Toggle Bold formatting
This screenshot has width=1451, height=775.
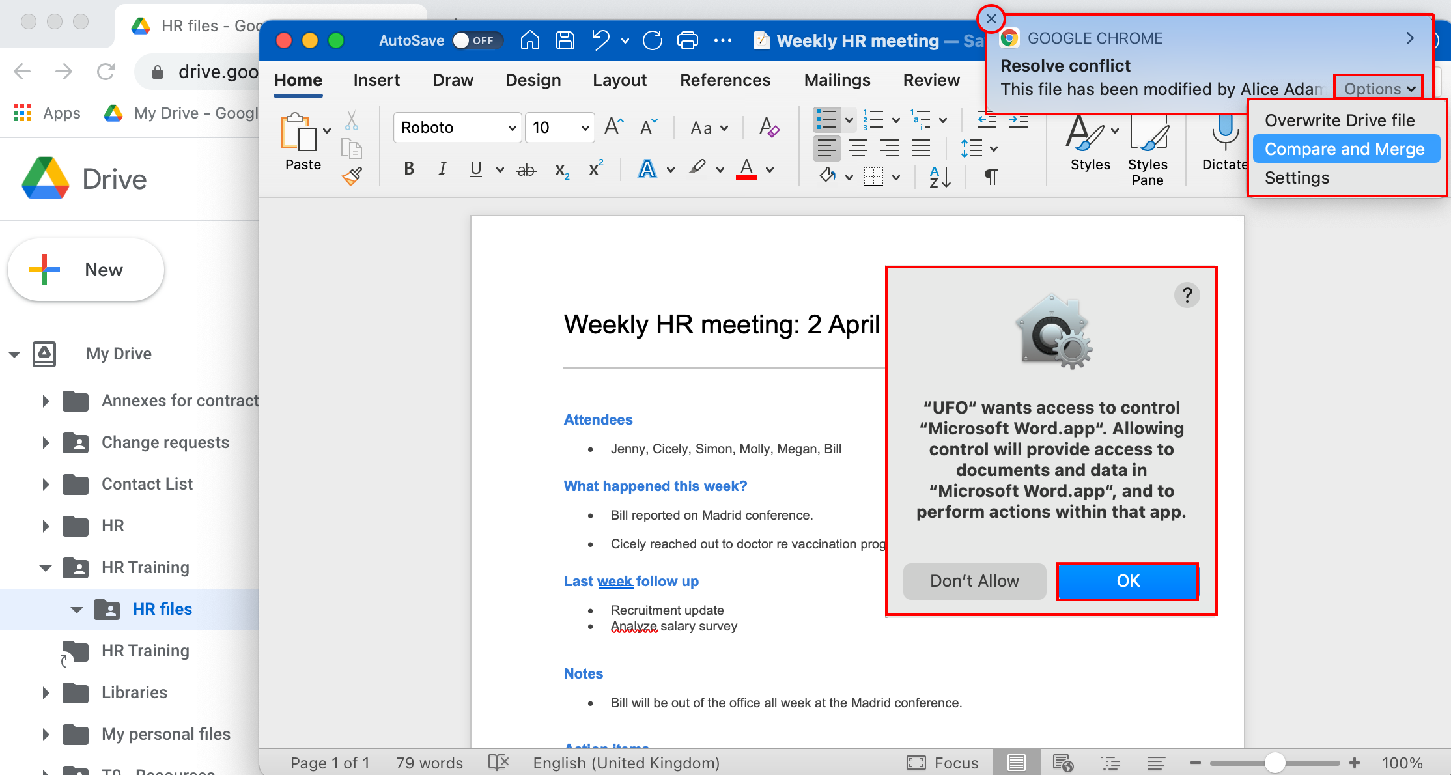click(409, 169)
